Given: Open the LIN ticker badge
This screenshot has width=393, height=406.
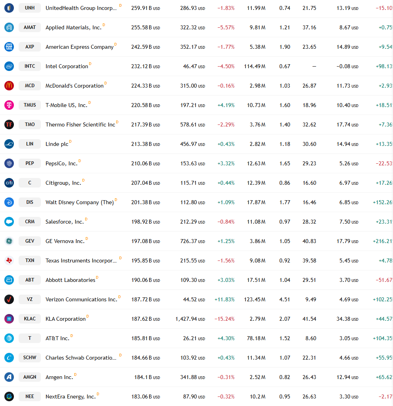Looking at the screenshot, I should click(x=30, y=144).
